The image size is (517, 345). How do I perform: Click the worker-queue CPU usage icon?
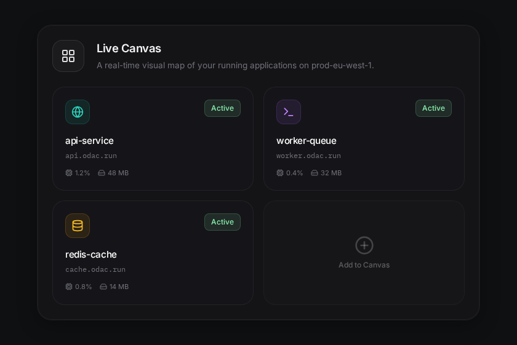point(280,173)
